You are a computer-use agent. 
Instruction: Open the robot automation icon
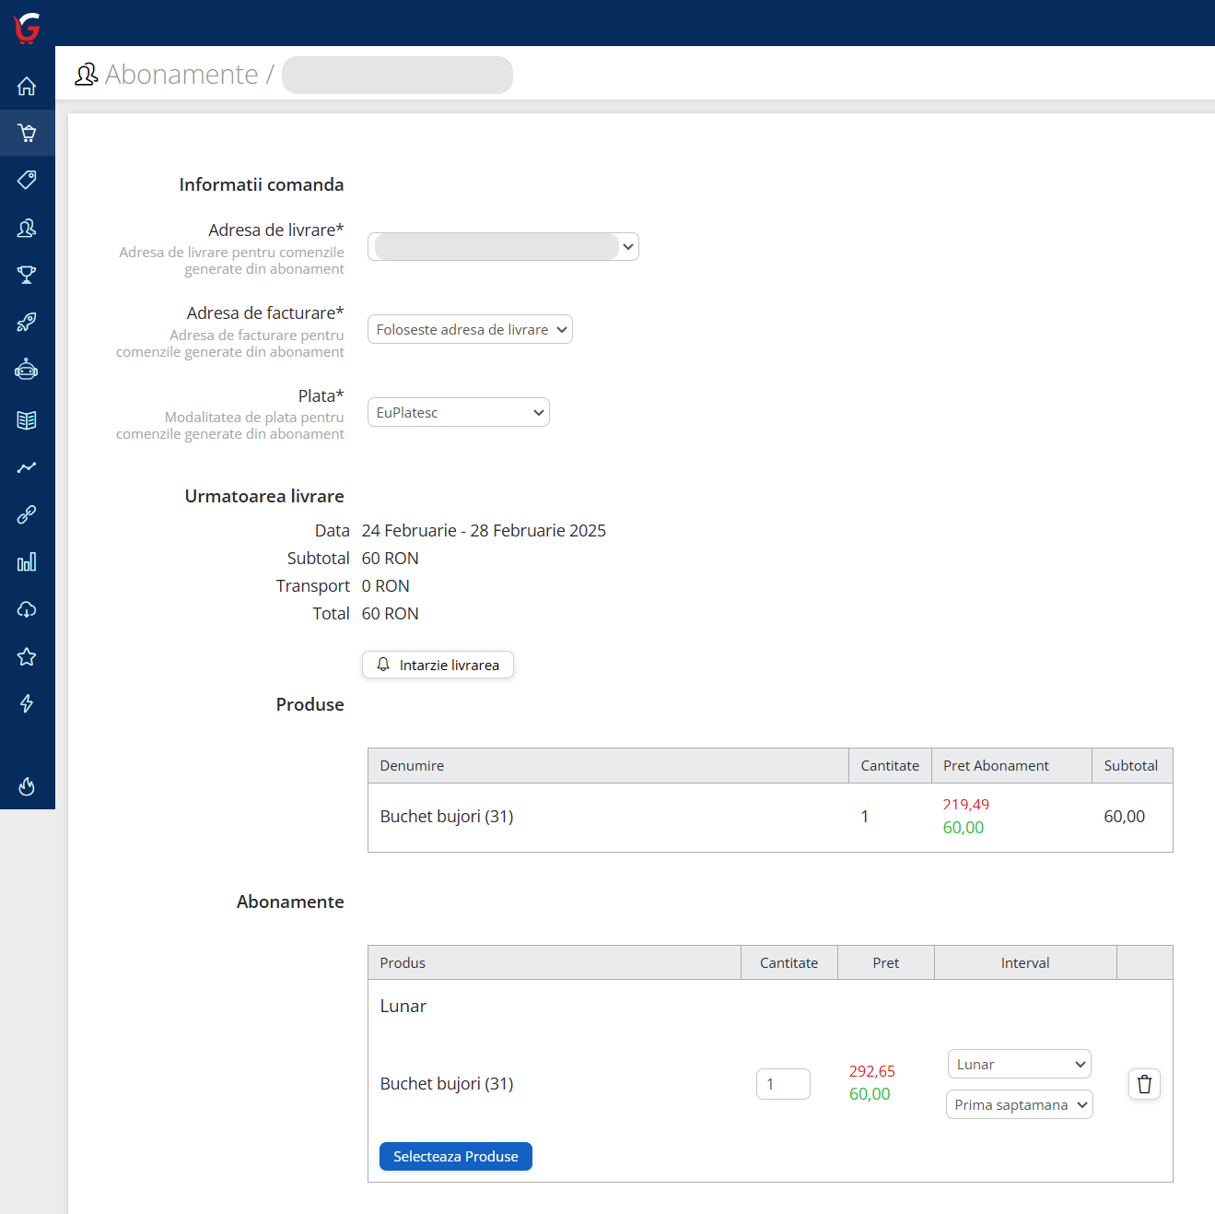(x=27, y=370)
